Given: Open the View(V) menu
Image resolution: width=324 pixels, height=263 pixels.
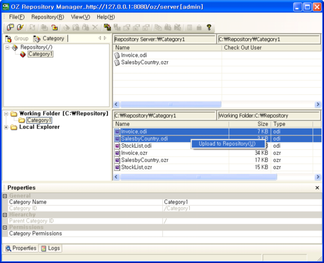Looking at the screenshot, I should pyautogui.click(x=80, y=17).
